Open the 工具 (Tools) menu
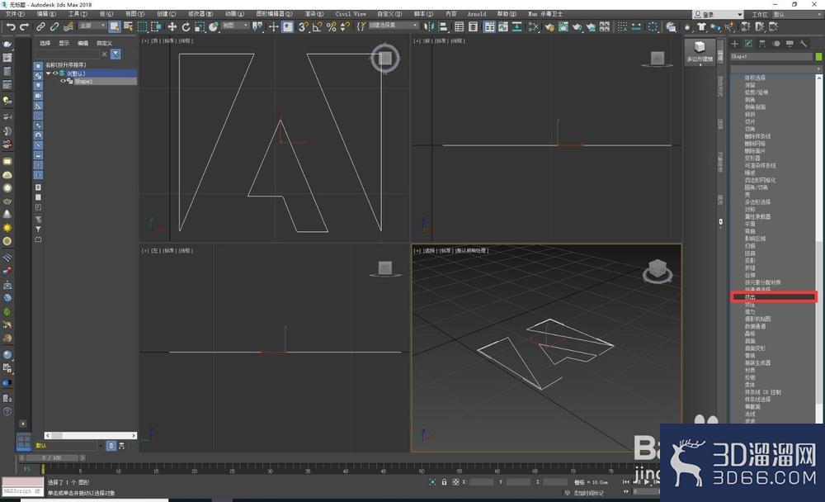 tap(78, 14)
